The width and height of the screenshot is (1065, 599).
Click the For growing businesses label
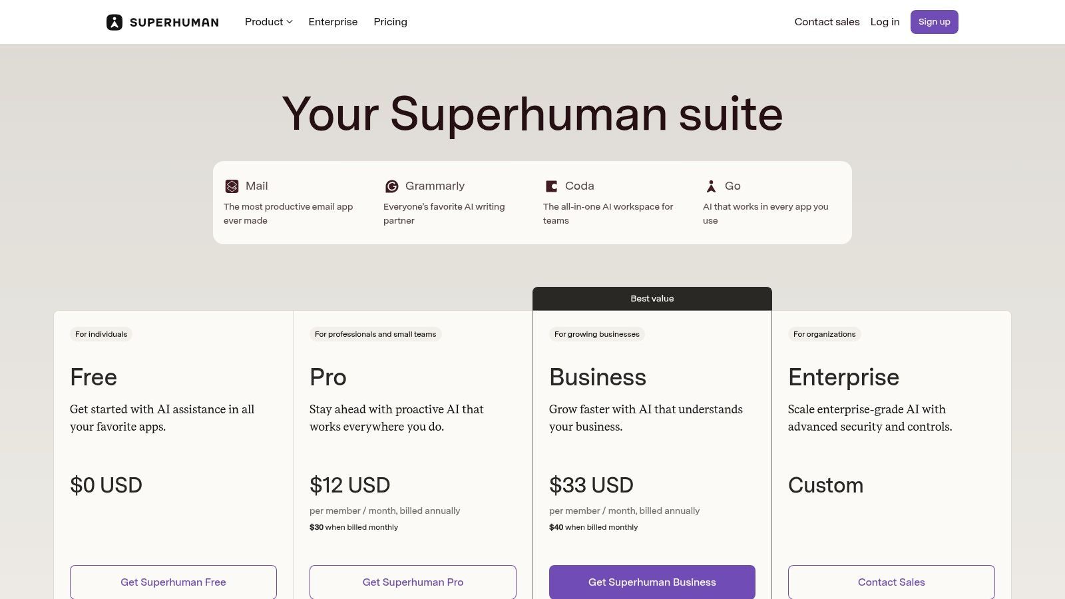click(596, 334)
